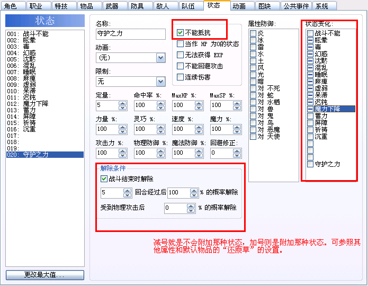Toggle the 不能抵抗 checkbox
368x286 pixels.
(x=180, y=33)
